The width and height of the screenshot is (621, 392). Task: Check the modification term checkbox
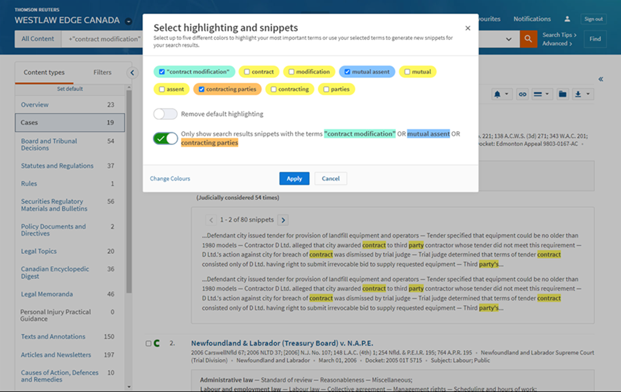[x=291, y=72]
